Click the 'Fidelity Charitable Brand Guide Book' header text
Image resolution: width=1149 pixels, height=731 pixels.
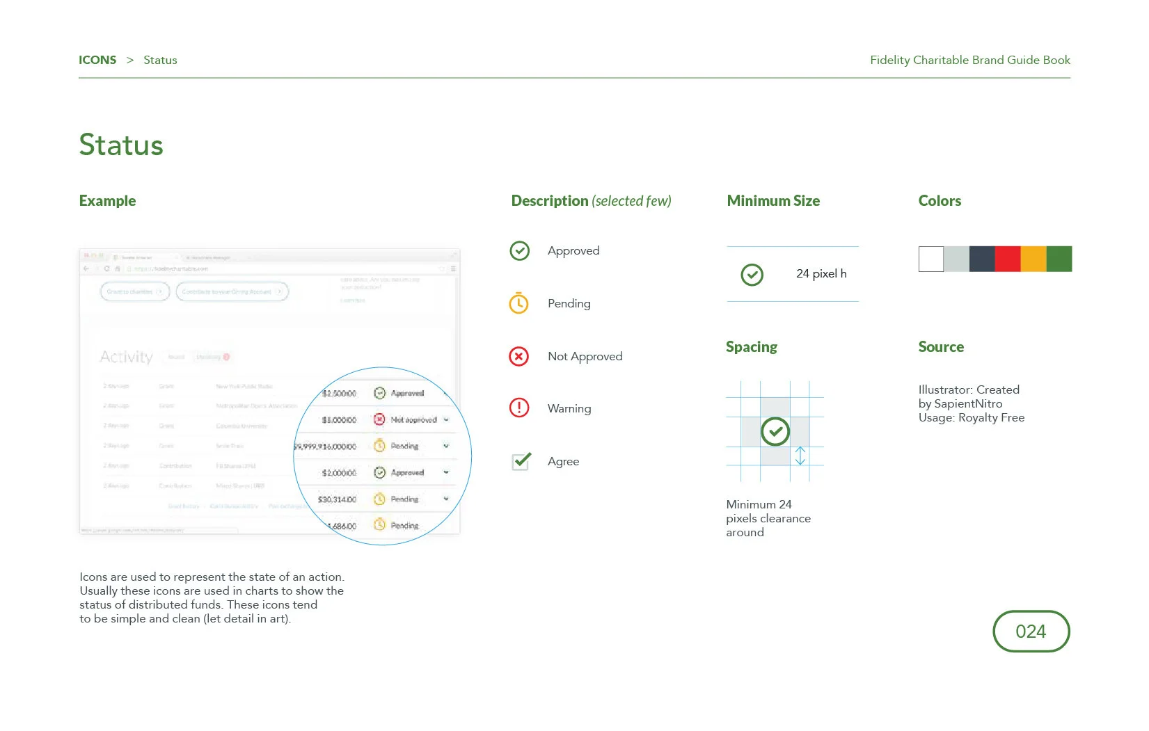(x=970, y=60)
